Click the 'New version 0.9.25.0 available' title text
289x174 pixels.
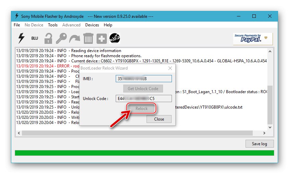tap(121, 16)
